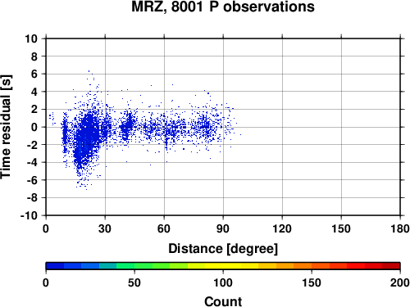This screenshot has width=410, height=307.
Task: Click the orange colorbar segment just left of 150
Action: (303, 266)
